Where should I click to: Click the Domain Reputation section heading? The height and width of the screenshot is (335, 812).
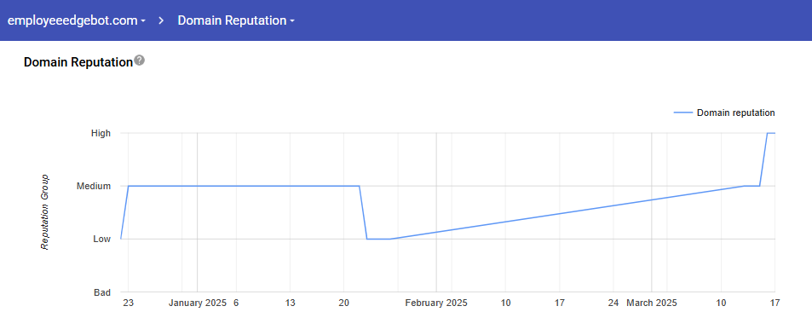tap(78, 62)
